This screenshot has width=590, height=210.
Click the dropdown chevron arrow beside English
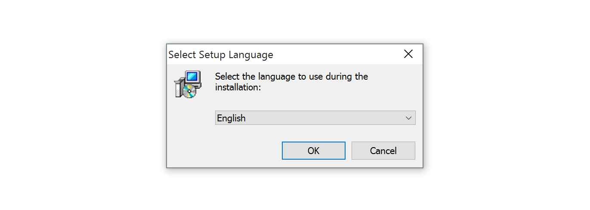click(408, 118)
